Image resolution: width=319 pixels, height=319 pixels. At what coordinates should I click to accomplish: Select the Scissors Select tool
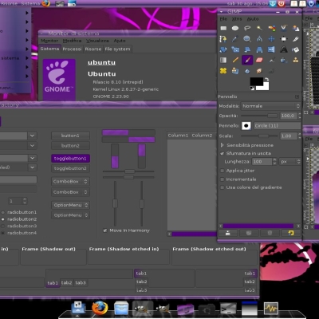pos(284,28)
